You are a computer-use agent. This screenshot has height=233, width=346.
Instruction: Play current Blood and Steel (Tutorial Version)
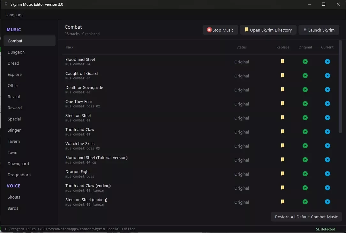click(327, 160)
